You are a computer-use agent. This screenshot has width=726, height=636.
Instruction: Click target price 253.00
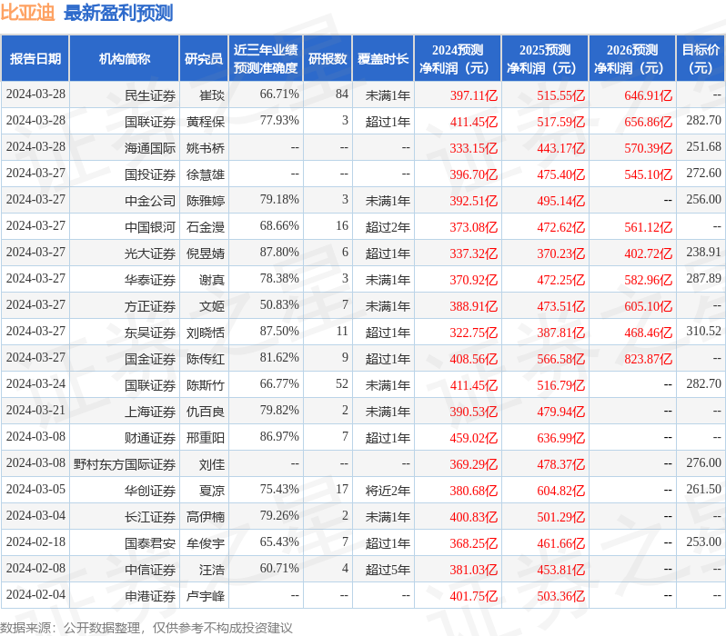(704, 542)
